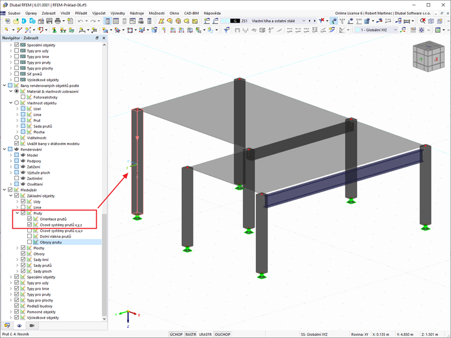Open the CAD-BIM menu

(192, 13)
